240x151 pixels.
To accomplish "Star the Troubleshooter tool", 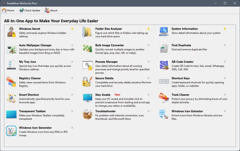I will click(149, 111).
